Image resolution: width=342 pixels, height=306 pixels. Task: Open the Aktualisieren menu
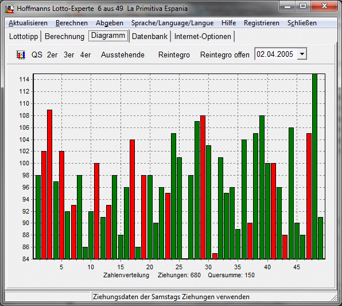(x=28, y=23)
